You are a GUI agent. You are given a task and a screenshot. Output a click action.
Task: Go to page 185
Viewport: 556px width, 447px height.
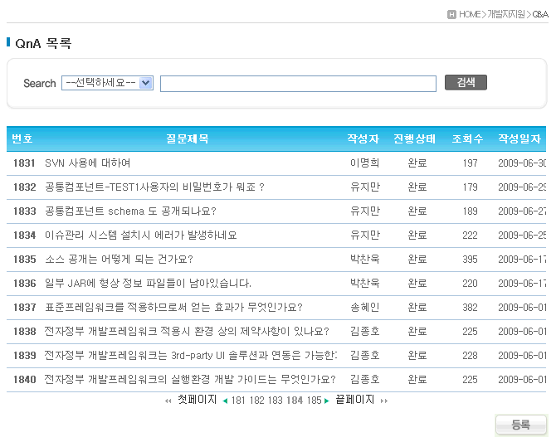(314, 401)
